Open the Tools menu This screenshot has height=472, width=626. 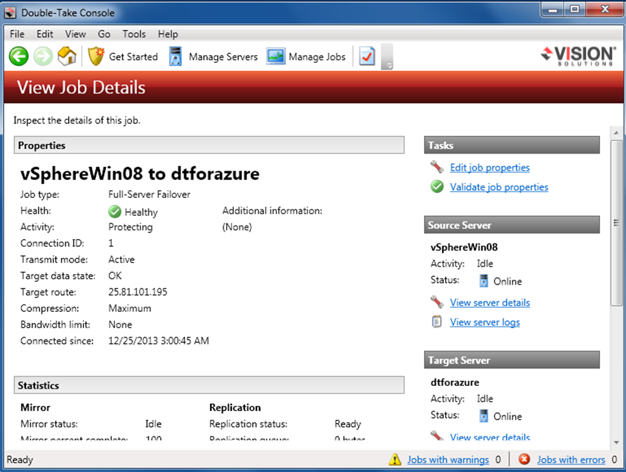tap(134, 34)
